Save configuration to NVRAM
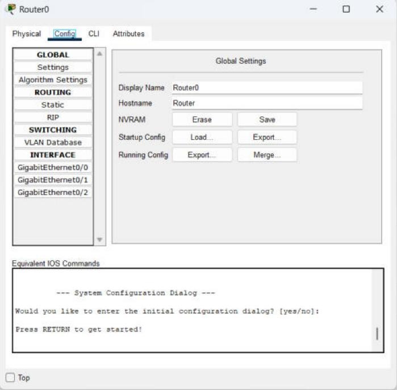Viewport: 397px width, 390px height. tap(267, 119)
